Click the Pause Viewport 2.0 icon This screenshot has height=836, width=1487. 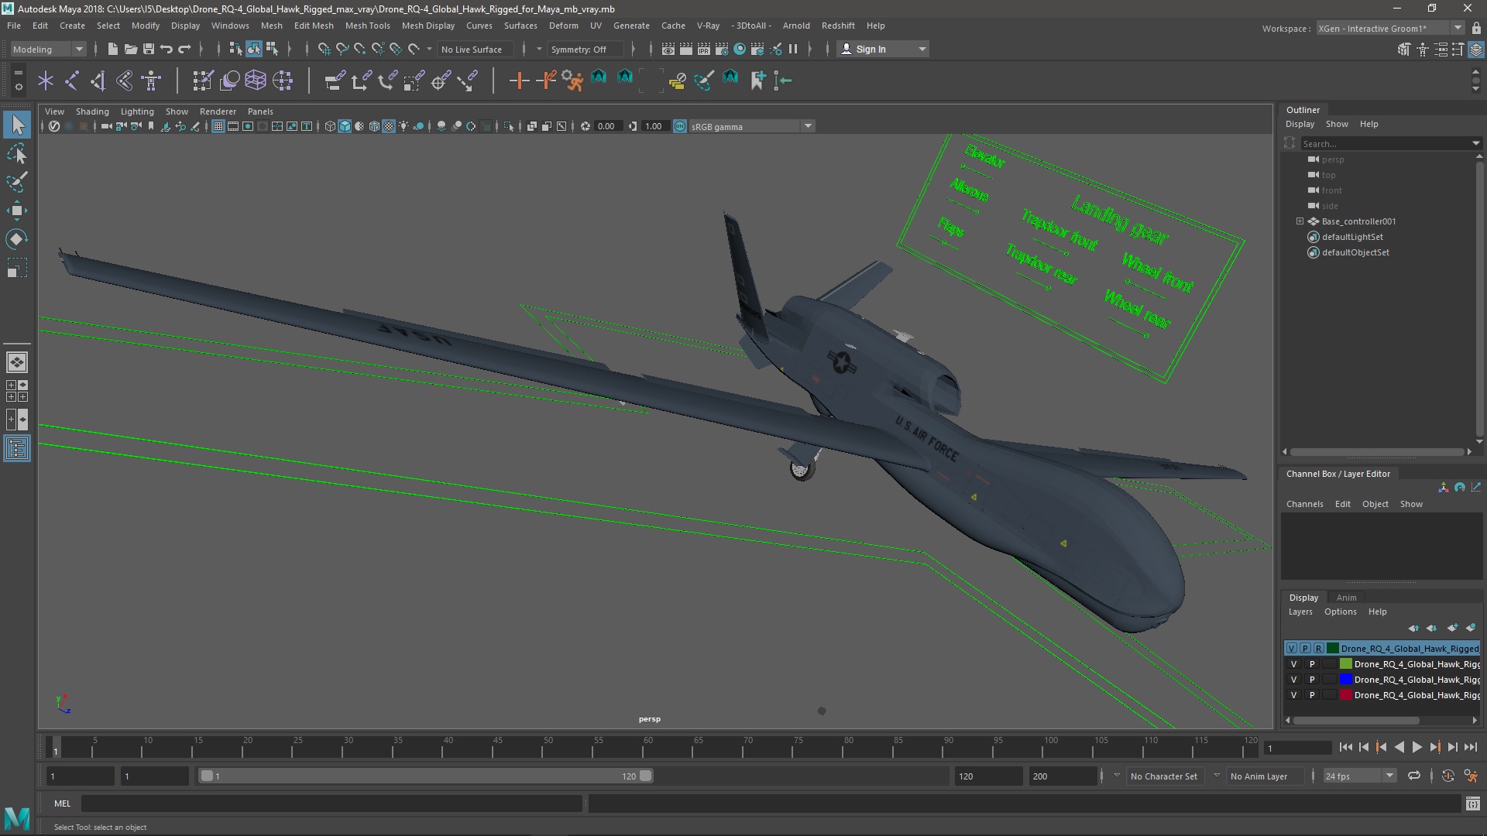click(793, 49)
